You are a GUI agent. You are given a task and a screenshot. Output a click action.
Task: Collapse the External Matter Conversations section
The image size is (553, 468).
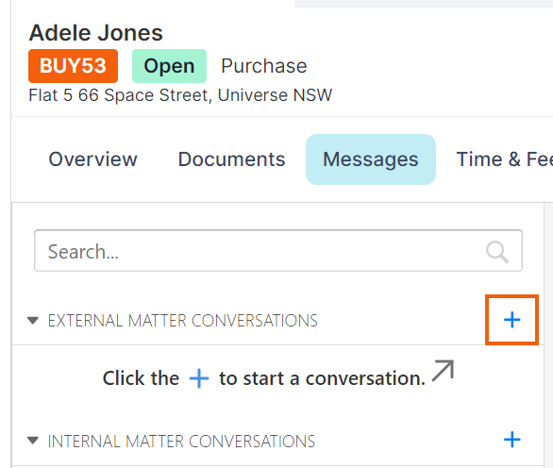pyautogui.click(x=33, y=320)
